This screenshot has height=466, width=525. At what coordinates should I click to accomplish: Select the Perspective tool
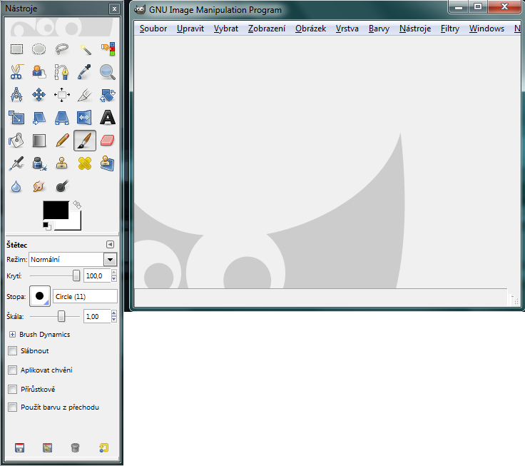[62, 118]
